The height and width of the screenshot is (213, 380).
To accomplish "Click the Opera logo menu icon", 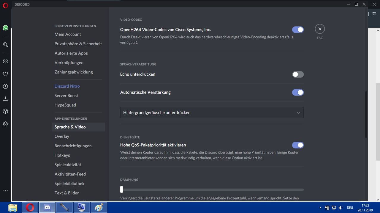I will [5, 5].
